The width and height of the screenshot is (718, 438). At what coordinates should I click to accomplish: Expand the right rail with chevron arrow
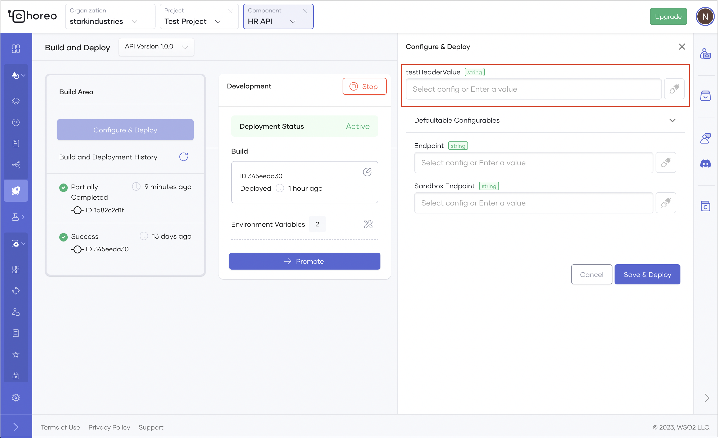coord(707,398)
